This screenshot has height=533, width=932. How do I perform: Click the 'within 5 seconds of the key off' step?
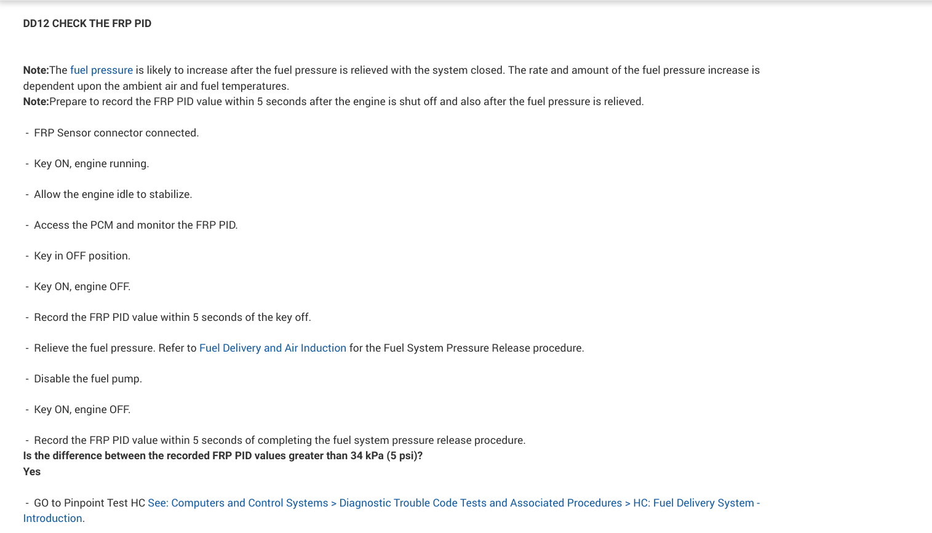(172, 317)
